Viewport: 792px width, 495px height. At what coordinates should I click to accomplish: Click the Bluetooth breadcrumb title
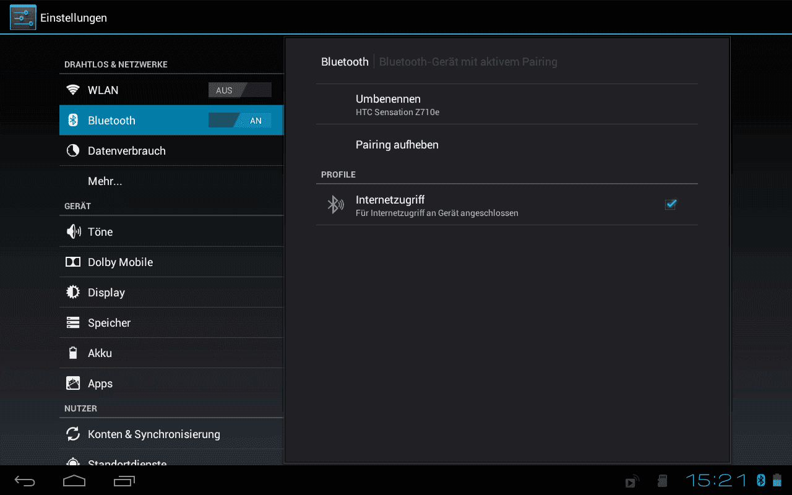345,62
